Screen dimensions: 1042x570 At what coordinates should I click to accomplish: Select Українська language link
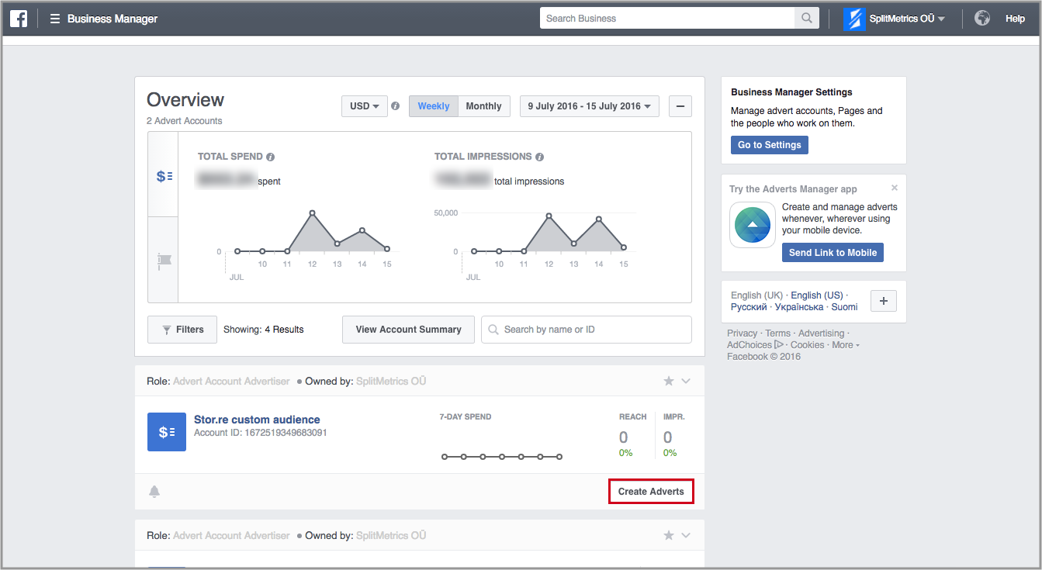click(x=799, y=307)
